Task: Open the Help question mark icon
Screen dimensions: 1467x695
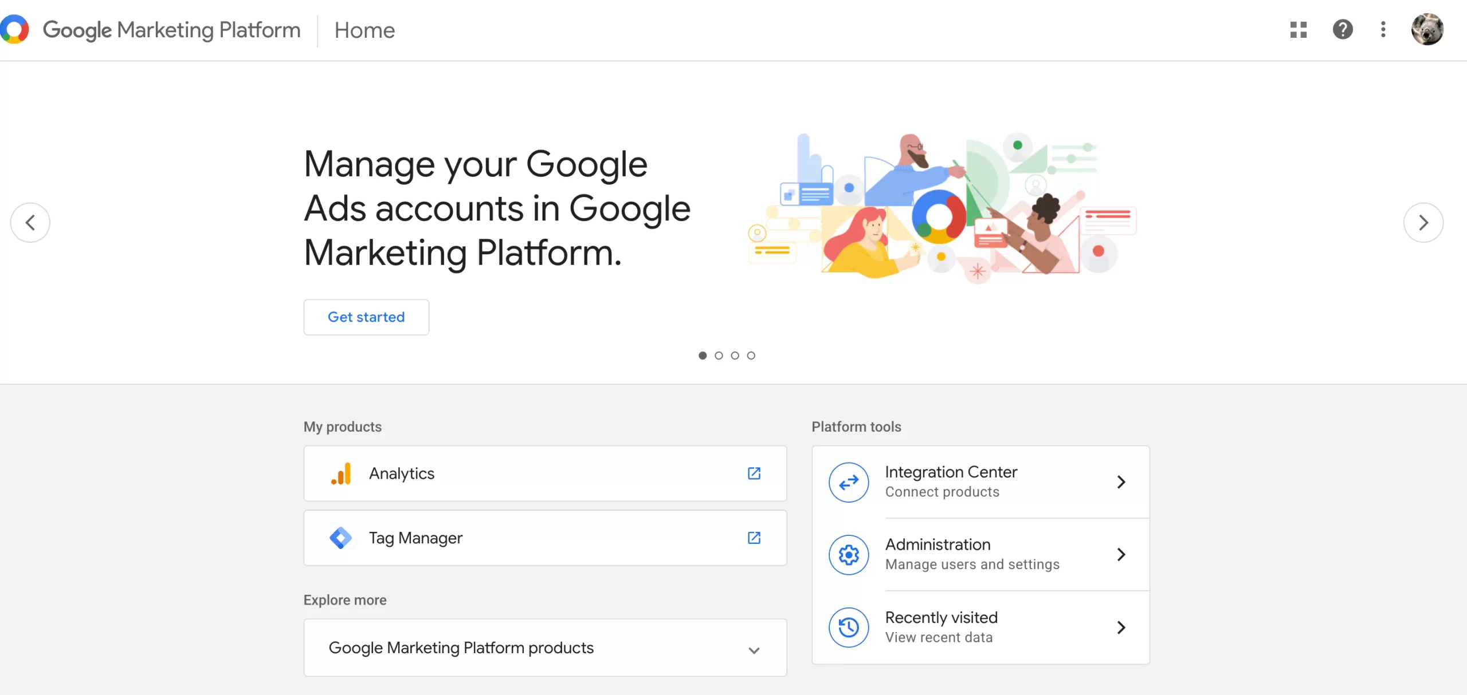Action: click(x=1343, y=30)
